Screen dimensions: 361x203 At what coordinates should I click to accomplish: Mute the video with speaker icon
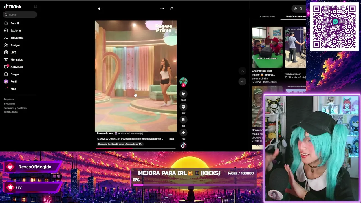[100, 9]
